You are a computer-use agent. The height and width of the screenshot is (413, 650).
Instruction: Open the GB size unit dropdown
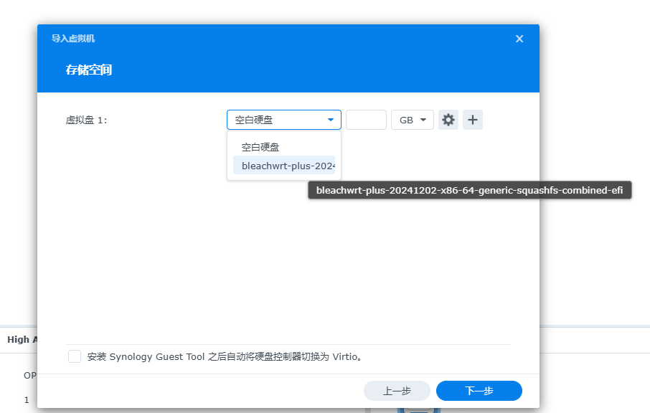[x=413, y=120]
